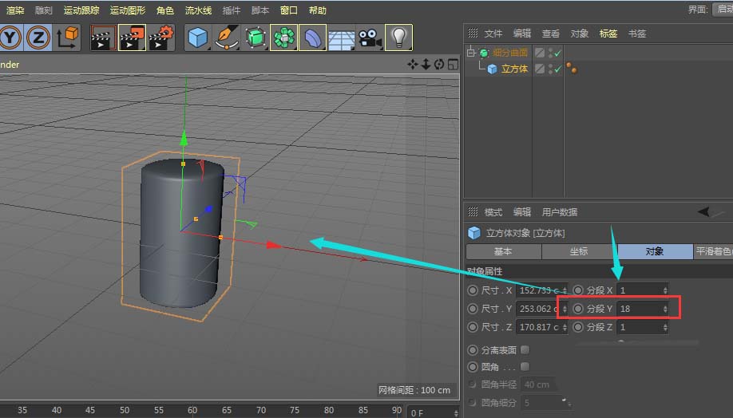Screen dimensions: 733x418
Task: Click the Bend deformer icon
Action: coord(313,37)
